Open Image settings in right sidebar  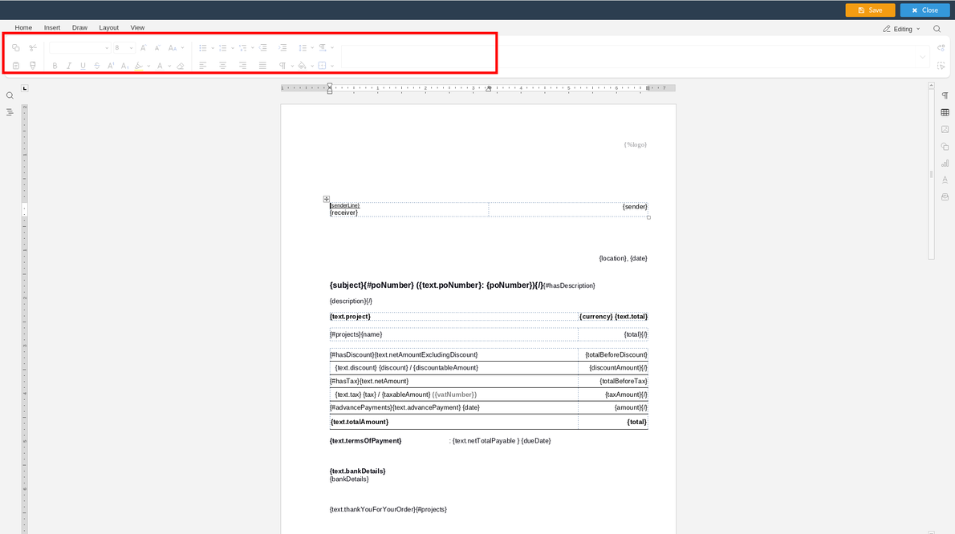tap(945, 130)
